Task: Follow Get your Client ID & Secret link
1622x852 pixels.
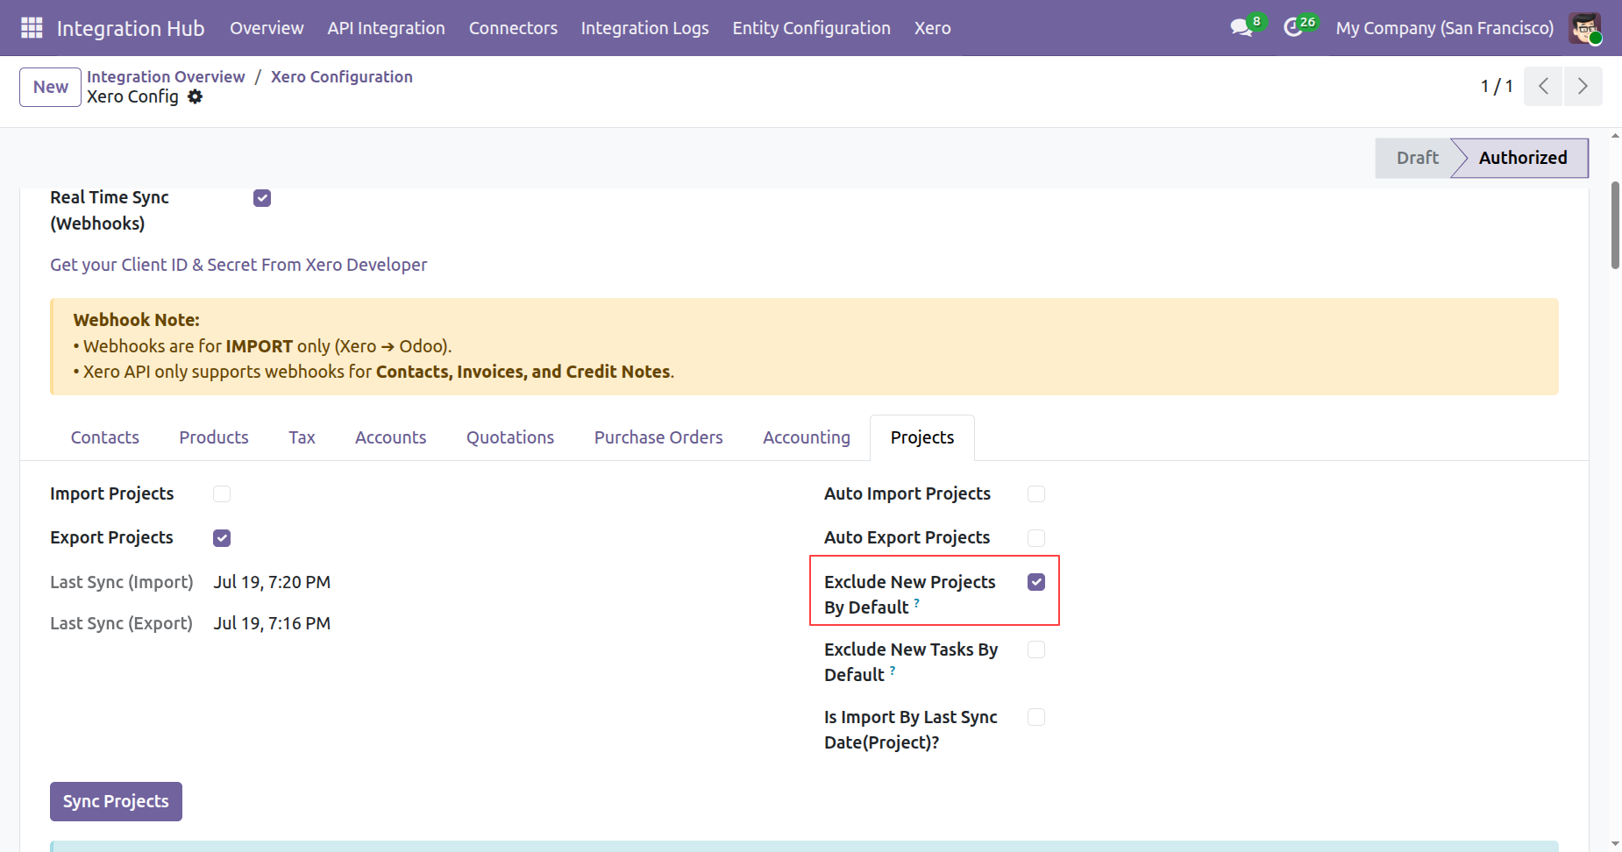Action: coord(238,265)
